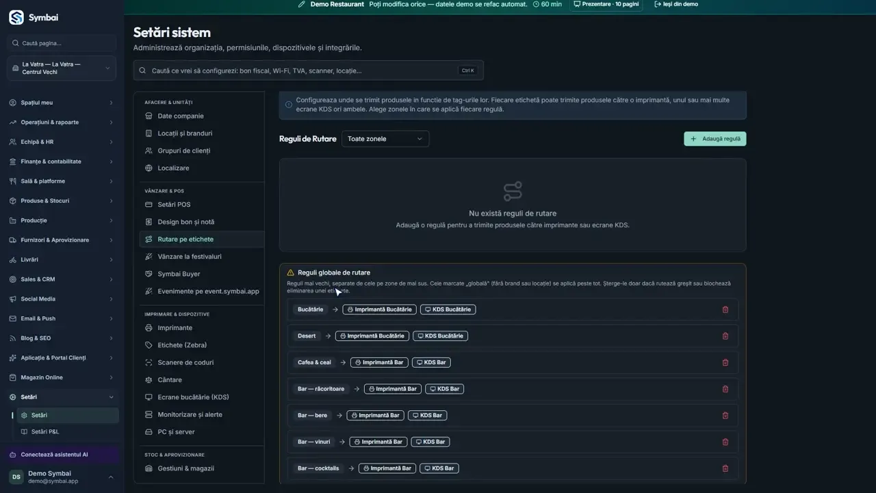Viewport: 876px width, 493px height.
Task: Click the Gestiuni & magazii icon
Action: click(x=149, y=468)
